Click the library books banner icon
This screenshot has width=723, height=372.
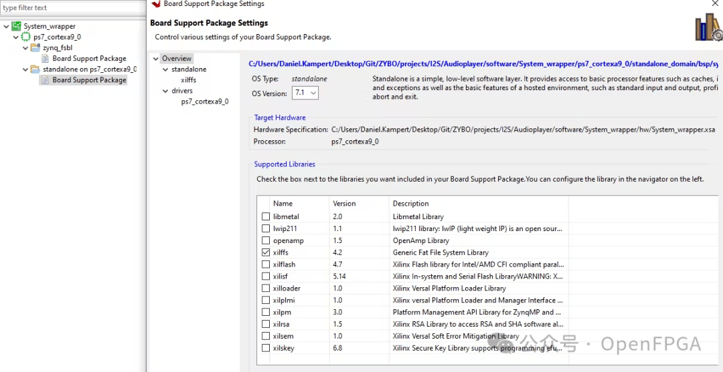point(708,27)
